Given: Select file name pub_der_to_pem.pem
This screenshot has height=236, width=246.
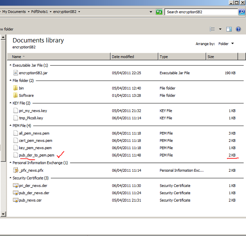Looking at the screenshot, I should [36, 155].
